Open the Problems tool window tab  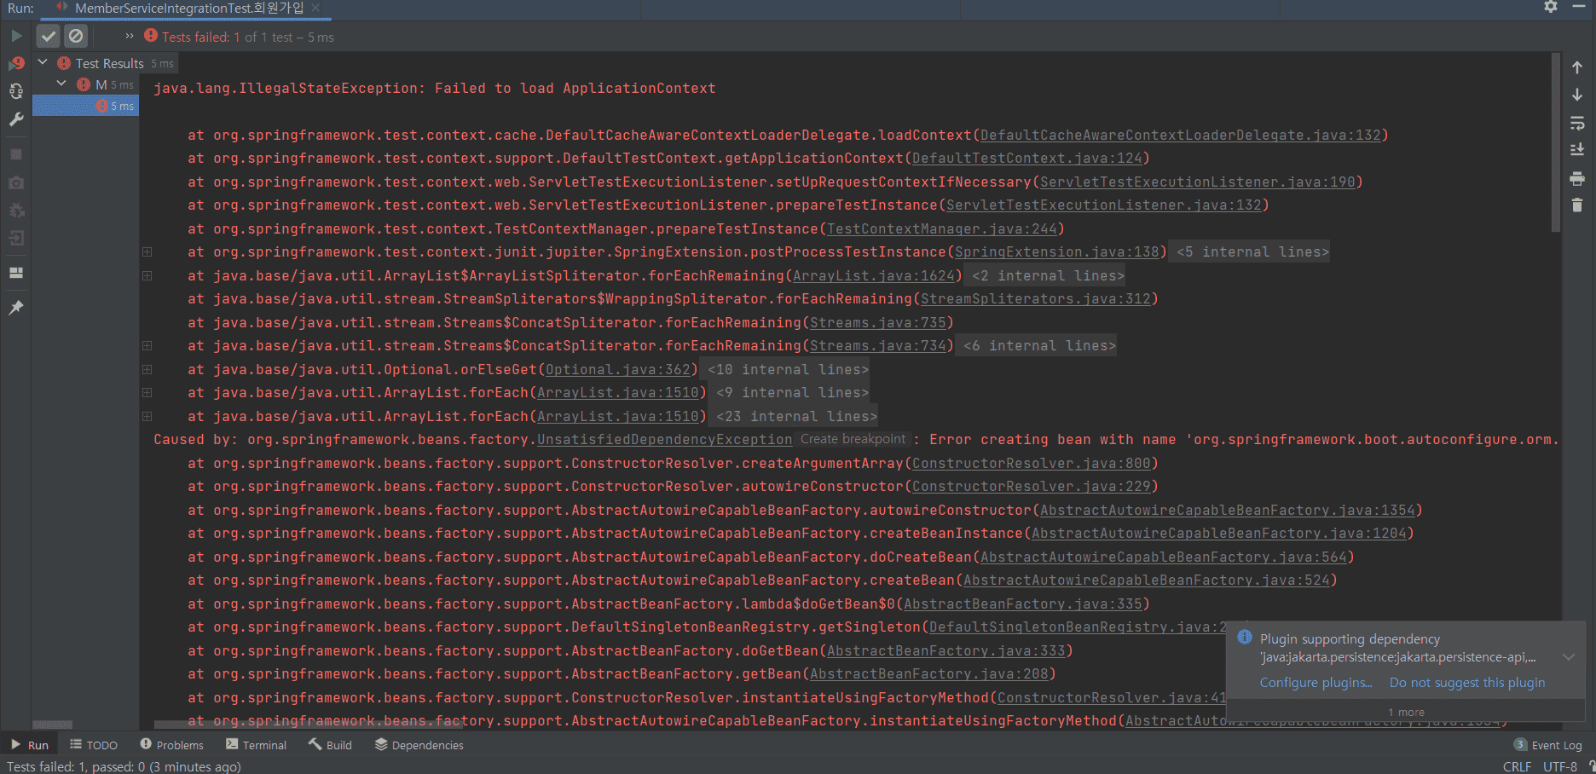click(171, 745)
